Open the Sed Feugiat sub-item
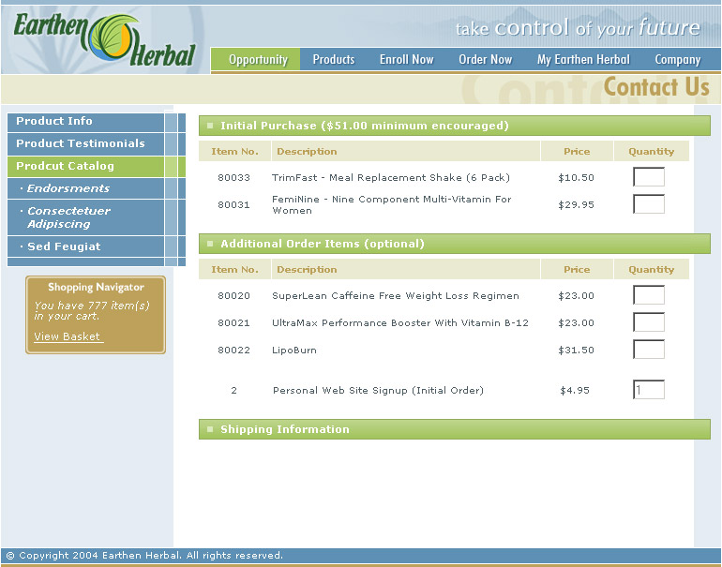This screenshot has height=567, width=722. [x=85, y=246]
